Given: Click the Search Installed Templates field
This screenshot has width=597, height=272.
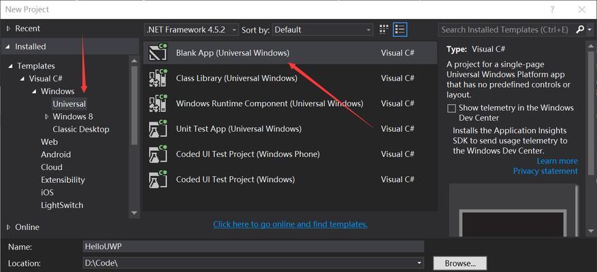Looking at the screenshot, I should [506, 30].
